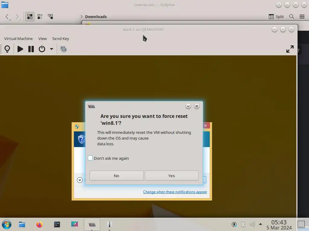This screenshot has width=309, height=231.
Task: Switch Dolphin to details tree view
Action: click(50, 17)
